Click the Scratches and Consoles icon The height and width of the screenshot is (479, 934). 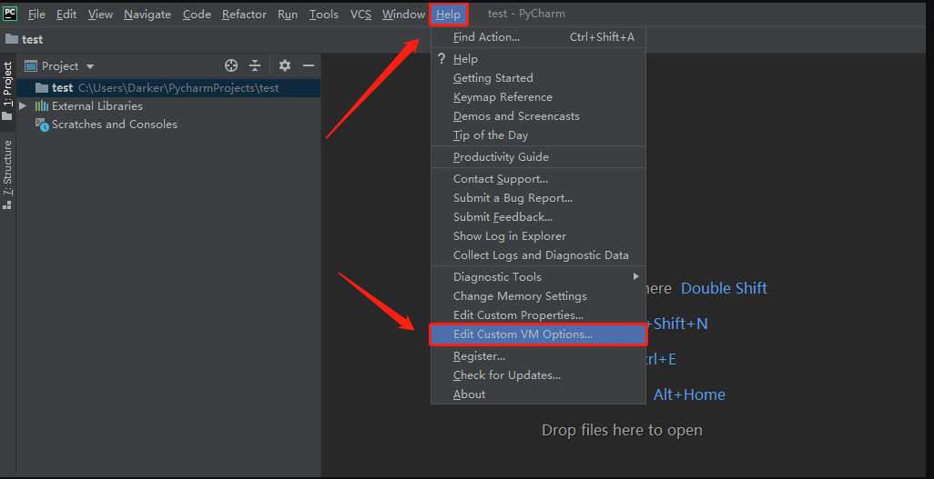(x=42, y=125)
